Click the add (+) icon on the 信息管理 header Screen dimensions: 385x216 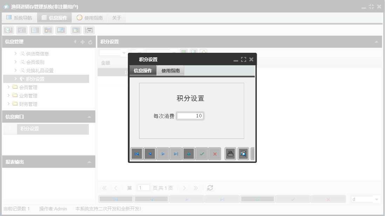[82, 42]
